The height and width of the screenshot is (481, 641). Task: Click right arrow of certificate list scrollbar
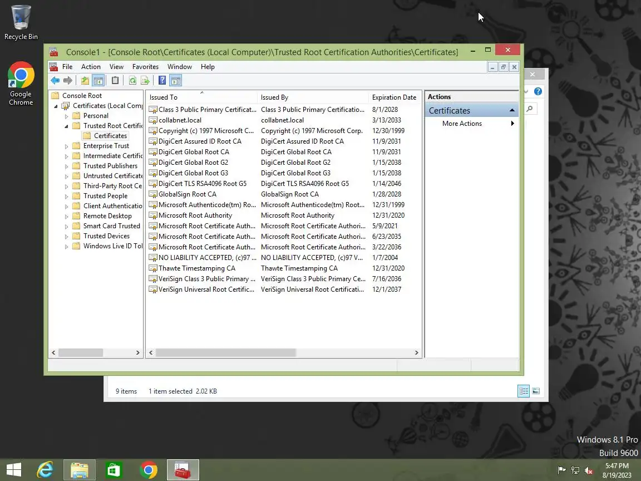tap(416, 352)
